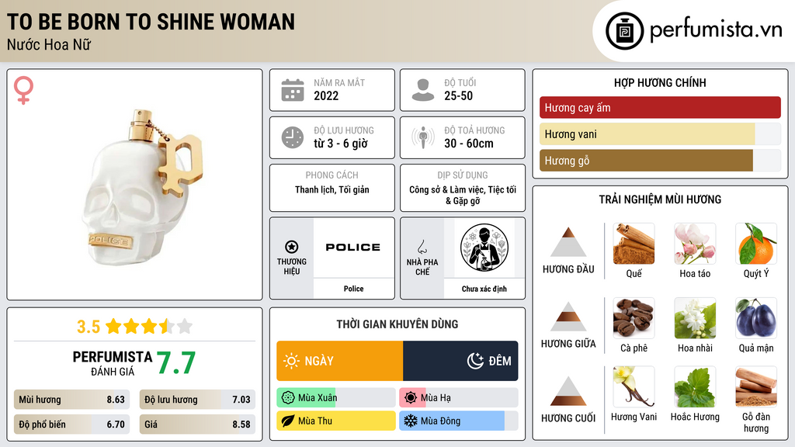
Task: Click the perfumer illustration circle
Action: click(x=484, y=248)
